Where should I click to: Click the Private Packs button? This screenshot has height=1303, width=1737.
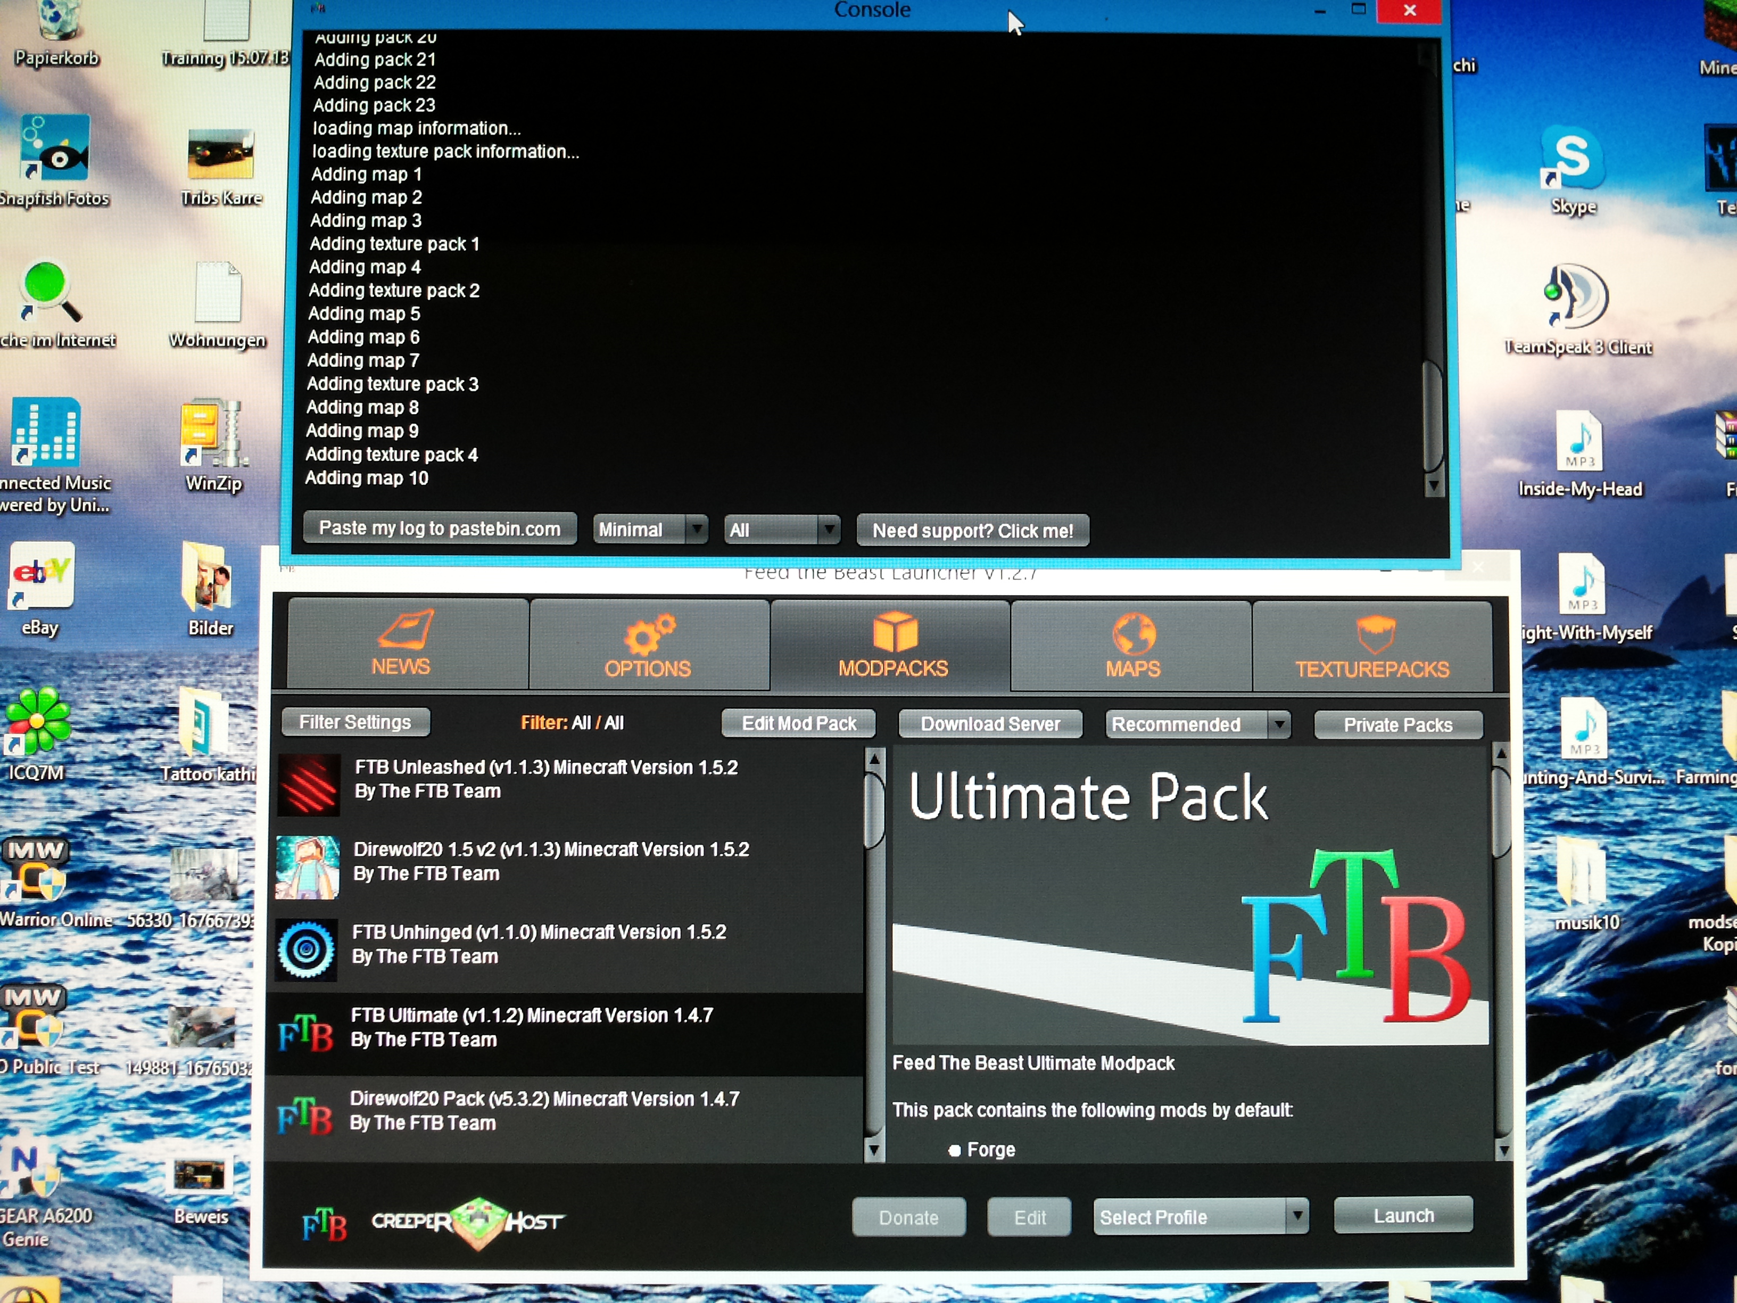1398,725
